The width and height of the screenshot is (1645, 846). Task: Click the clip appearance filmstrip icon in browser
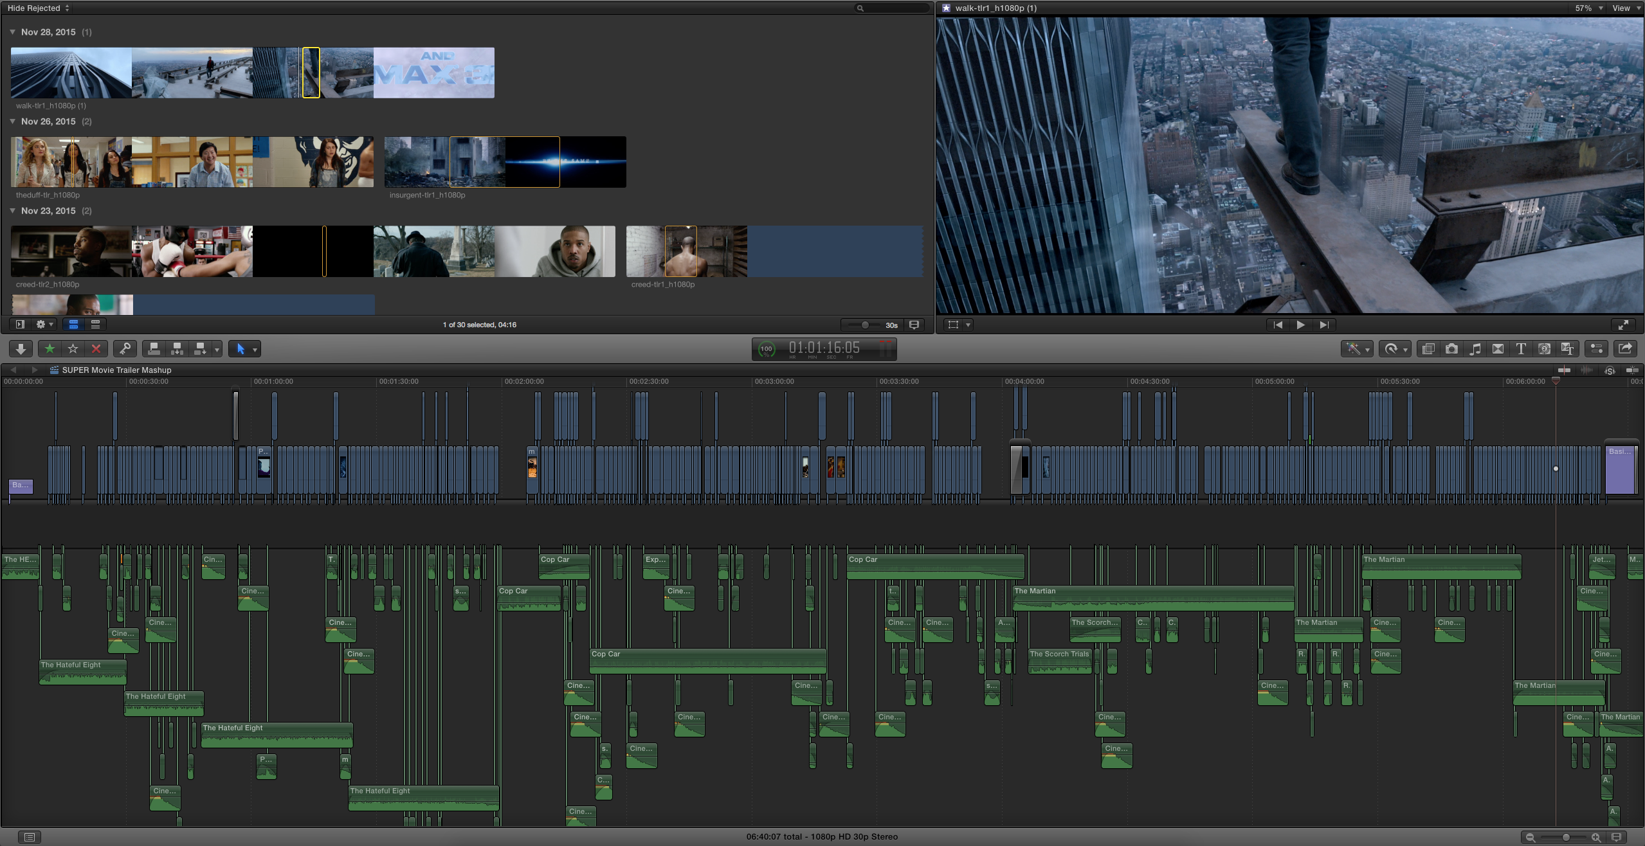pyautogui.click(x=914, y=325)
